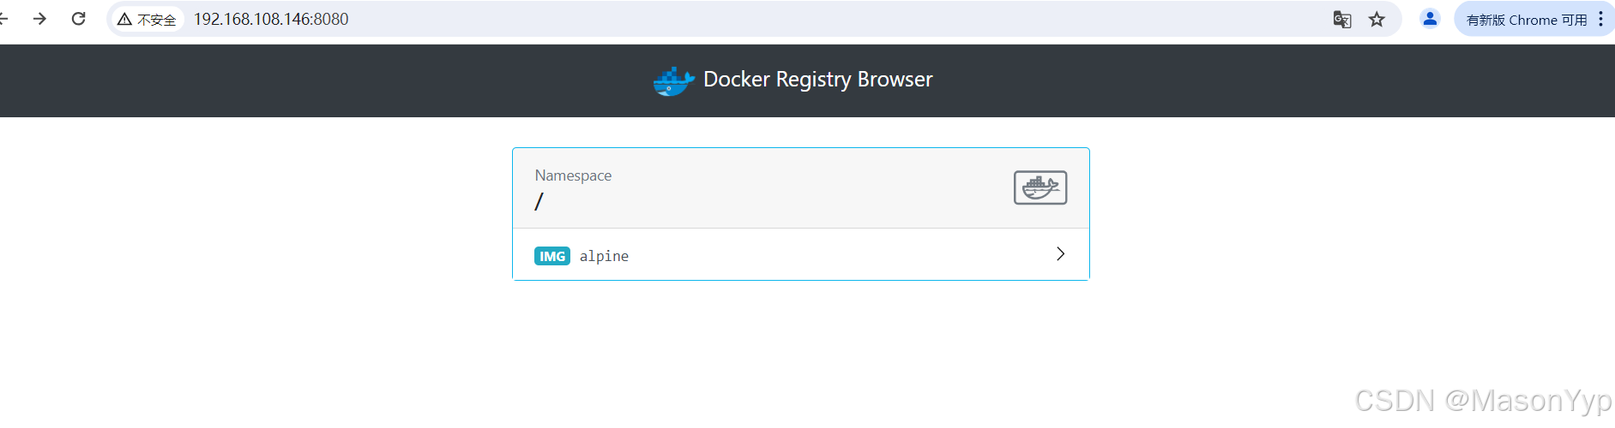Click the Docker whale logo in header
The image size is (1615, 428).
(674, 81)
